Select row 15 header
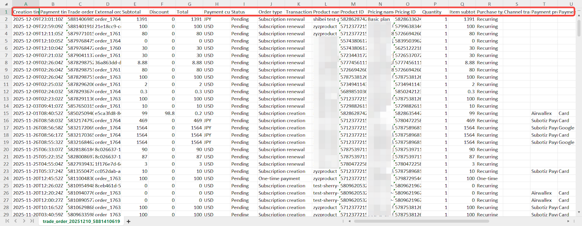This screenshot has height=226, width=582. tap(6, 113)
